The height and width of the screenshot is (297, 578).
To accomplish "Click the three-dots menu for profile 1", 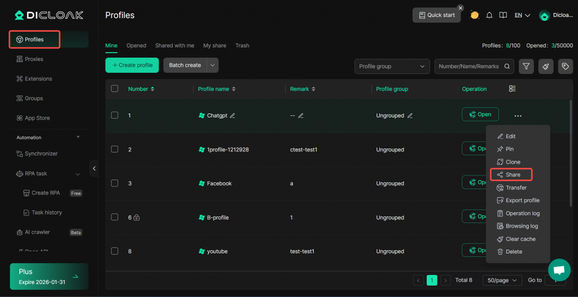I will coord(518,116).
